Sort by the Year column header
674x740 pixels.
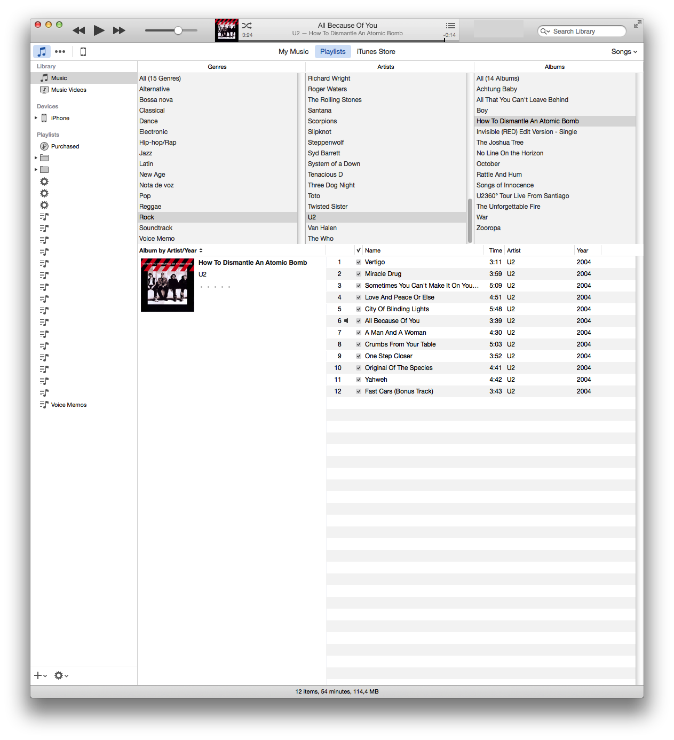click(x=588, y=250)
